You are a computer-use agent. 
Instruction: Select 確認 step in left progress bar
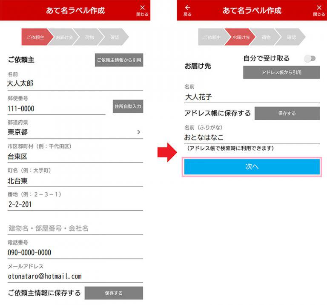(115, 37)
